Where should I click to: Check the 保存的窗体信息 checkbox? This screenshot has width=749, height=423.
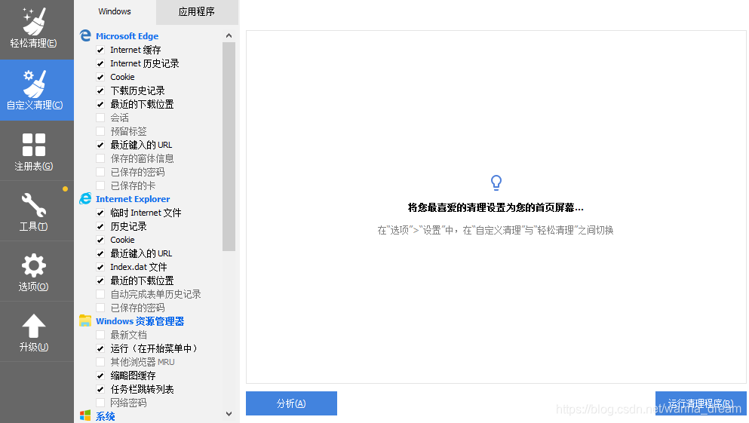[x=100, y=158]
